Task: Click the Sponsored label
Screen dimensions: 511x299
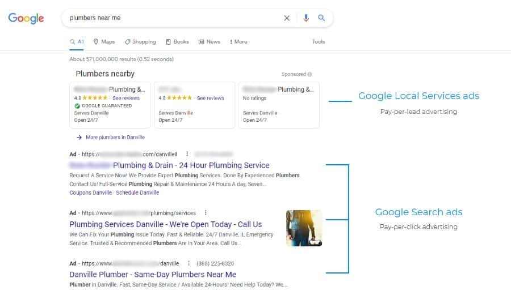Action: click(x=294, y=74)
